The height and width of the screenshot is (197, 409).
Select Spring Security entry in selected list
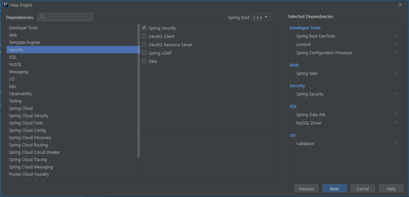(x=310, y=94)
